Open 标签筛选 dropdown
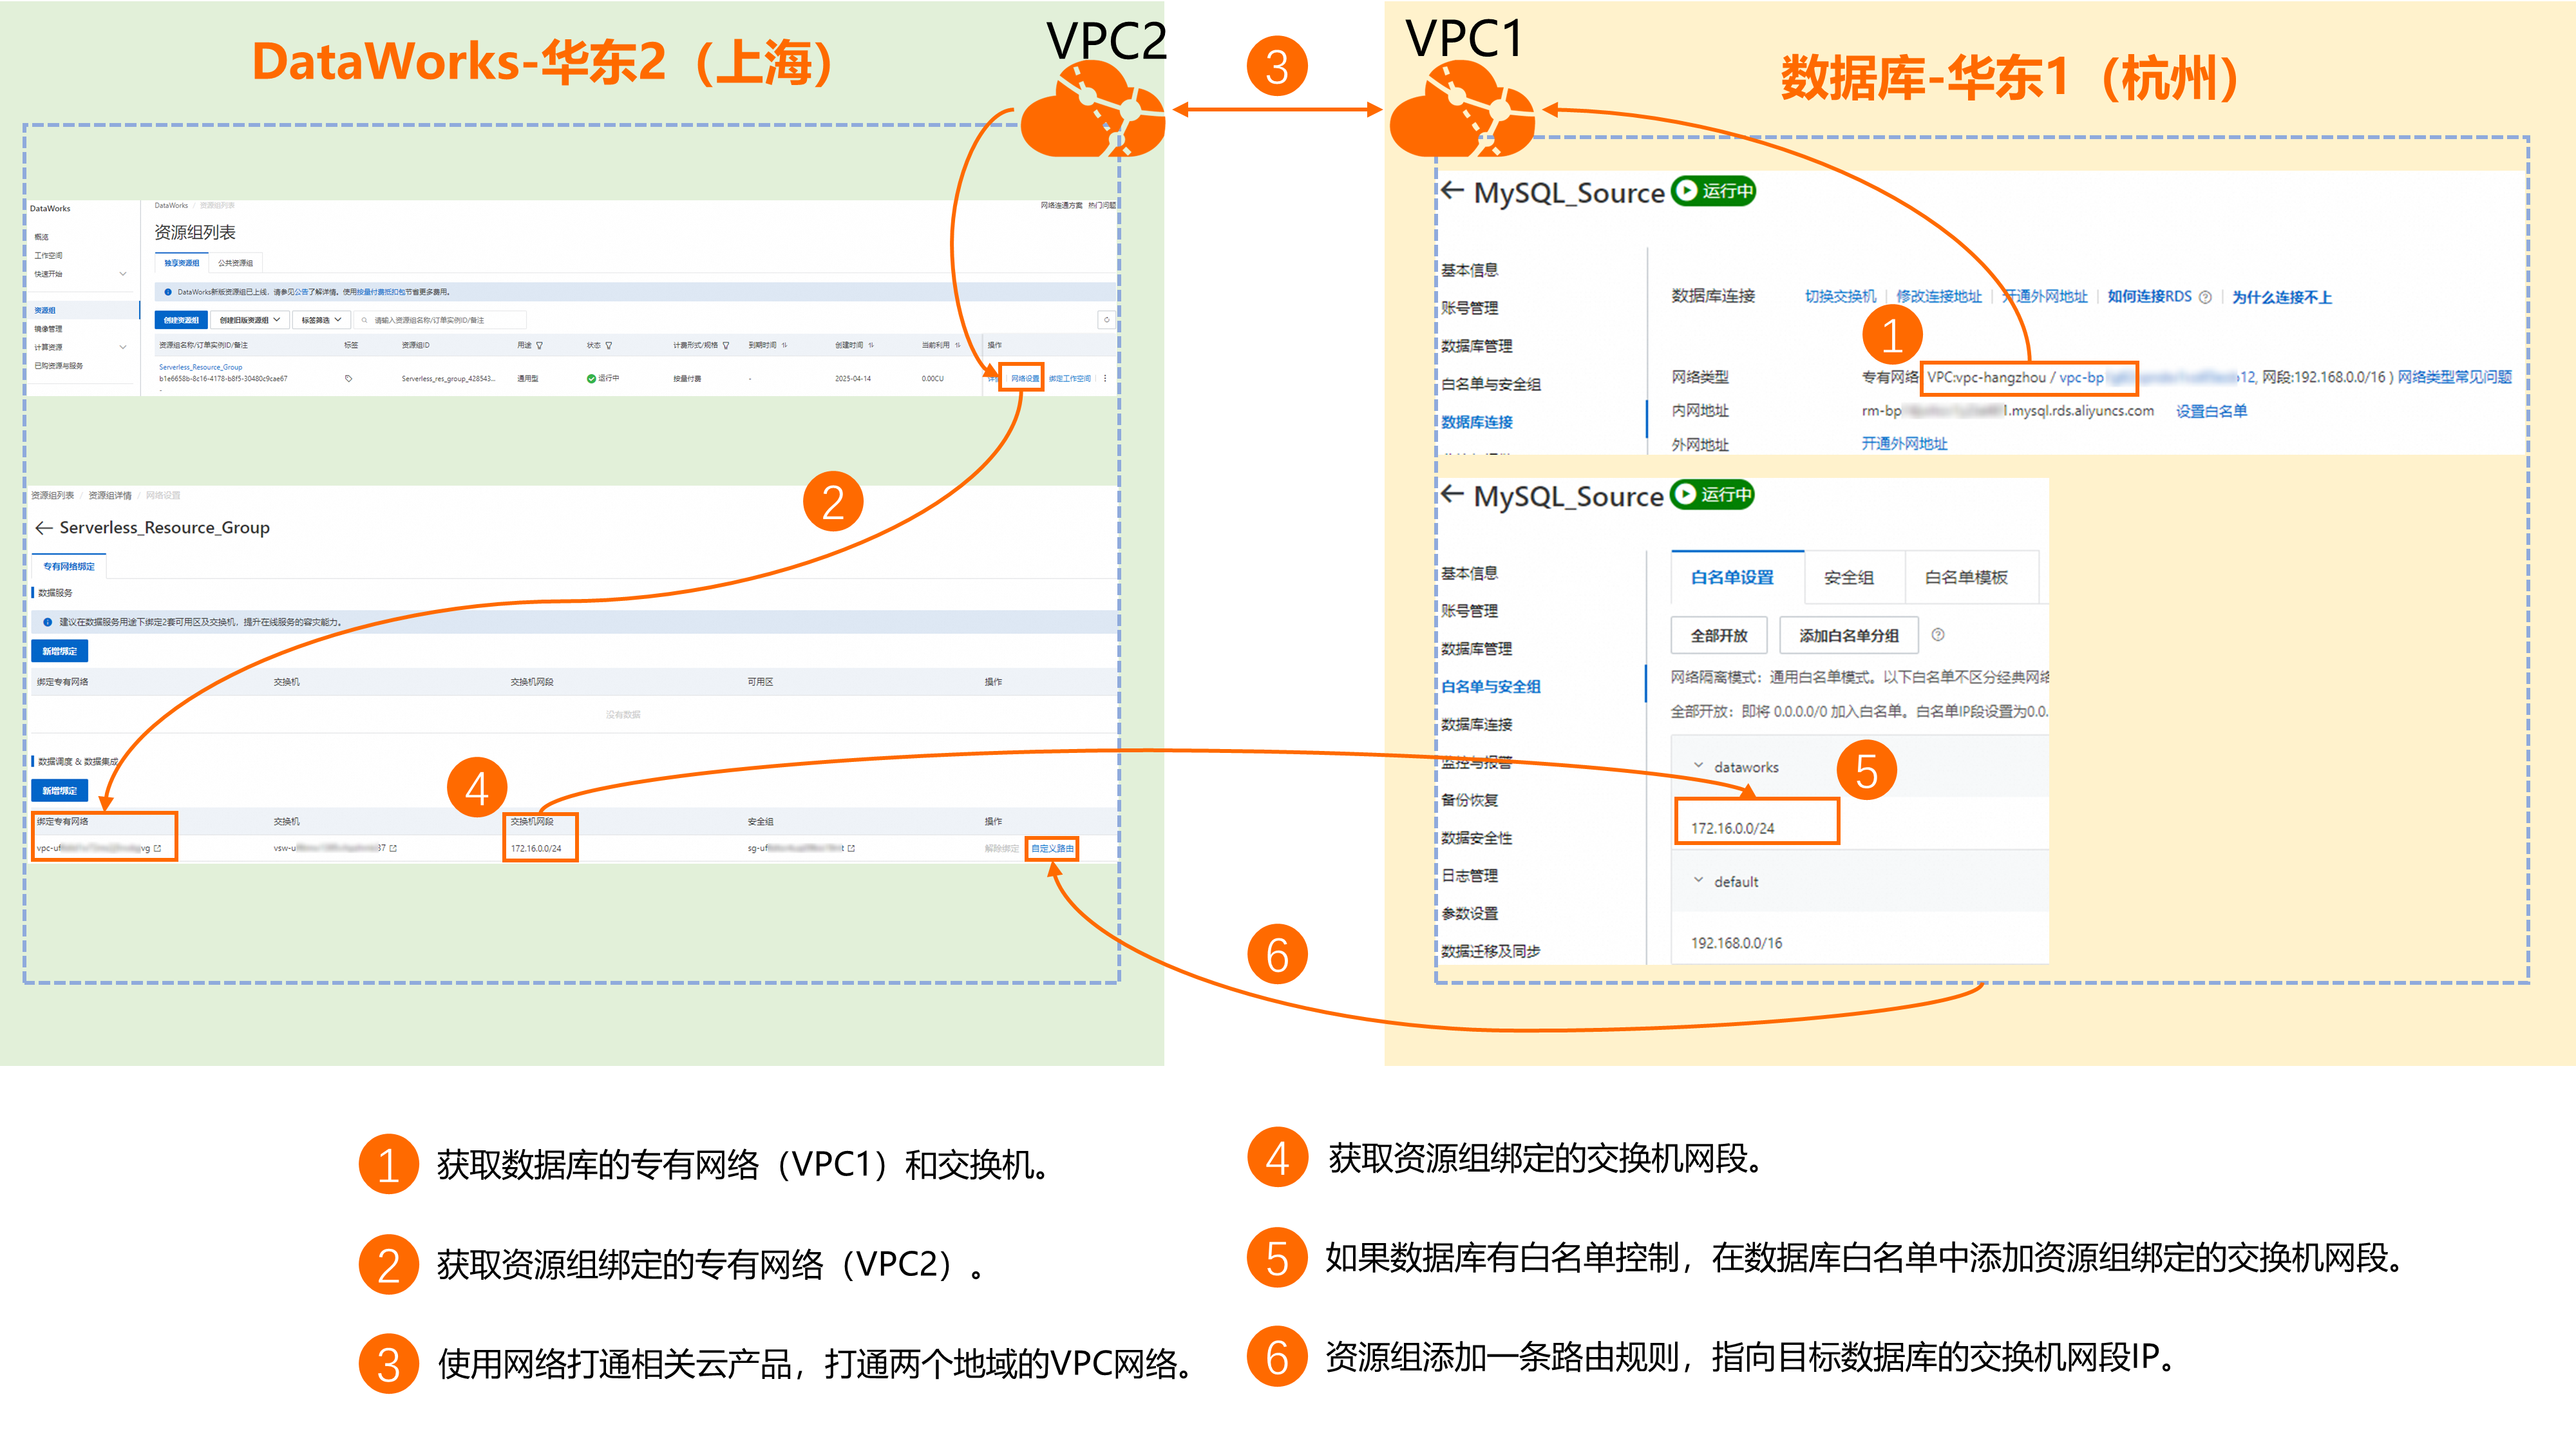Image resolution: width=2576 pixels, height=1435 pixels. [322, 320]
